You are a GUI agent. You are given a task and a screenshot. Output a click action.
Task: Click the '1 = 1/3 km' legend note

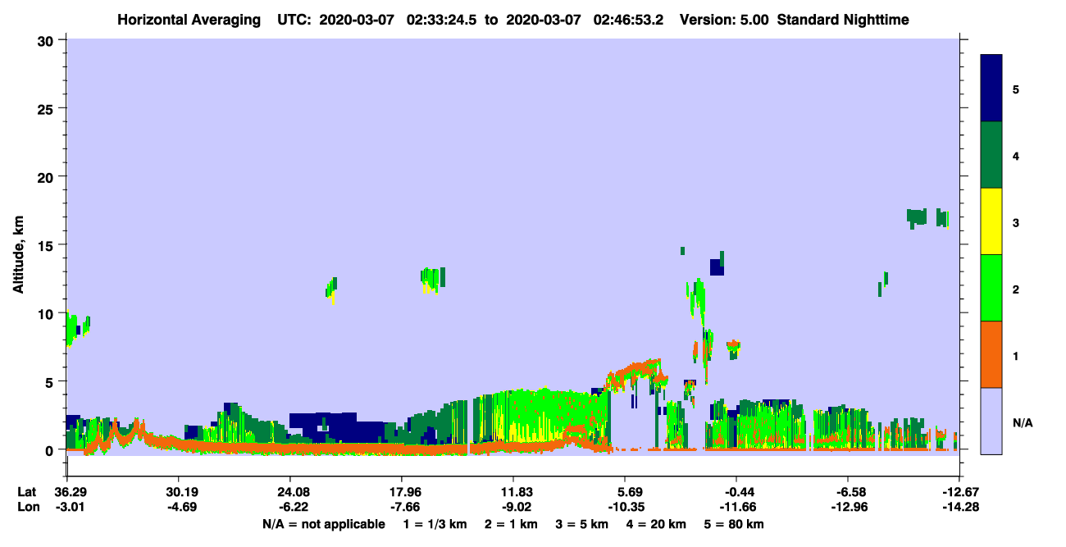coord(435,524)
